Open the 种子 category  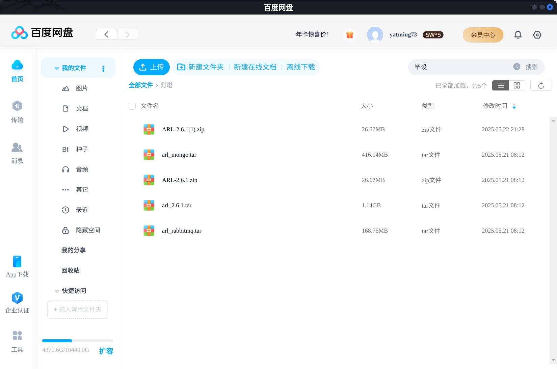[x=75, y=149]
